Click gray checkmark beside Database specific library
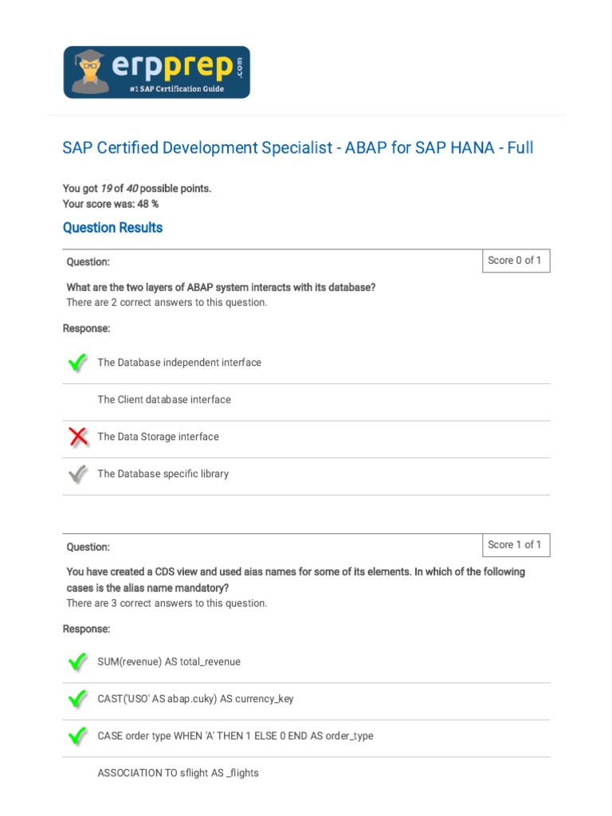The image size is (612, 816). coord(77,474)
